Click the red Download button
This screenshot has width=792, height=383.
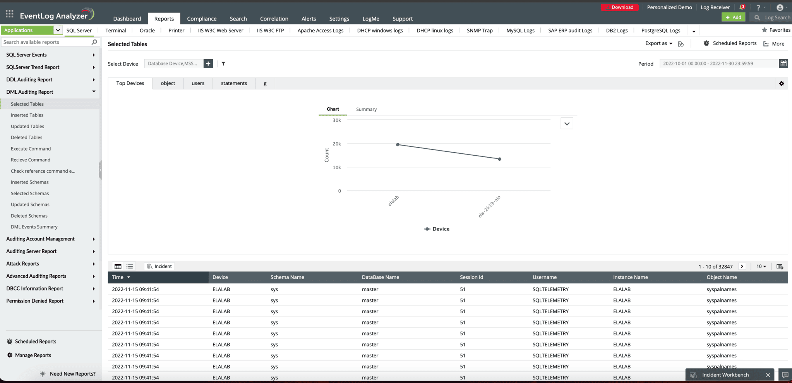(x=619, y=7)
